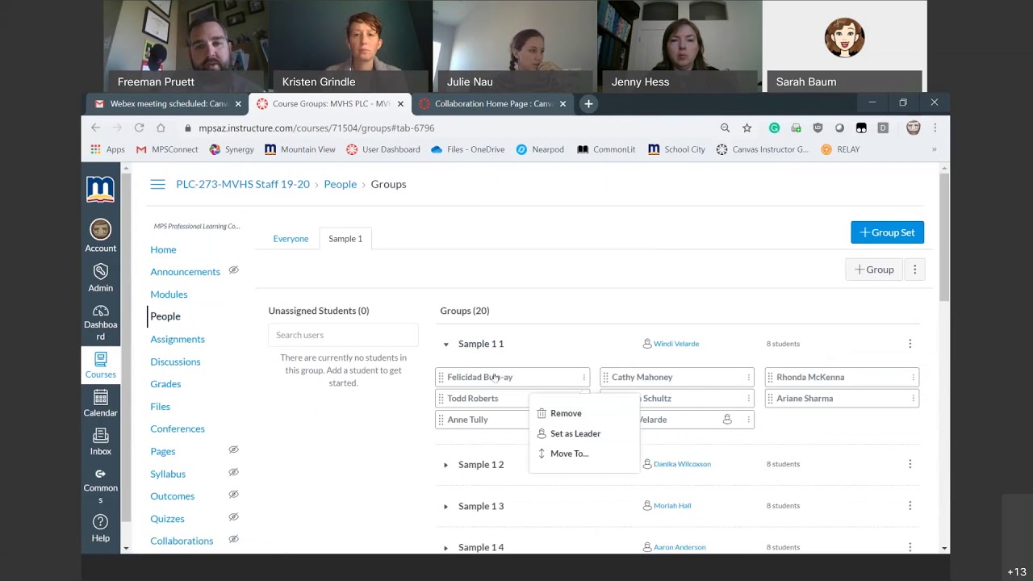1033x581 pixels.
Task: Click the browser back arrow
Action: point(95,127)
